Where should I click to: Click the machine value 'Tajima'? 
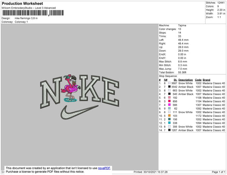click(x=182, y=25)
